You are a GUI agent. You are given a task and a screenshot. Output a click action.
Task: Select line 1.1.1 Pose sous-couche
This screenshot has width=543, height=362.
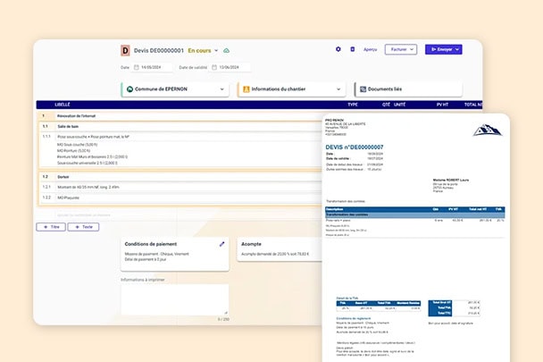(180, 137)
